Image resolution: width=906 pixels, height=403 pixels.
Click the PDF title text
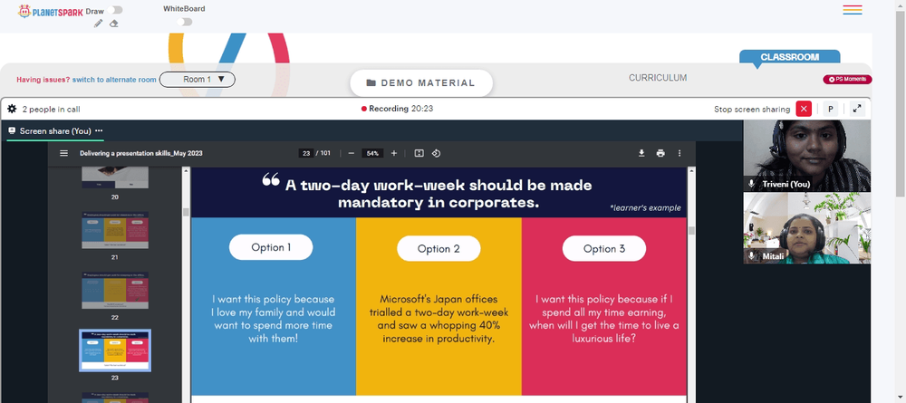click(x=141, y=154)
